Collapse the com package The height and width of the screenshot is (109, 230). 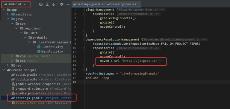pos(12,24)
